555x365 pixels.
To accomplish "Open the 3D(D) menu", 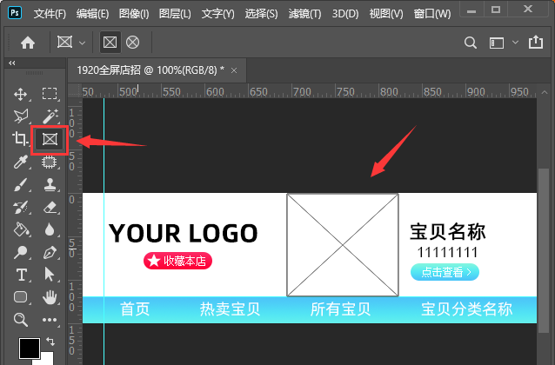I will click(345, 14).
